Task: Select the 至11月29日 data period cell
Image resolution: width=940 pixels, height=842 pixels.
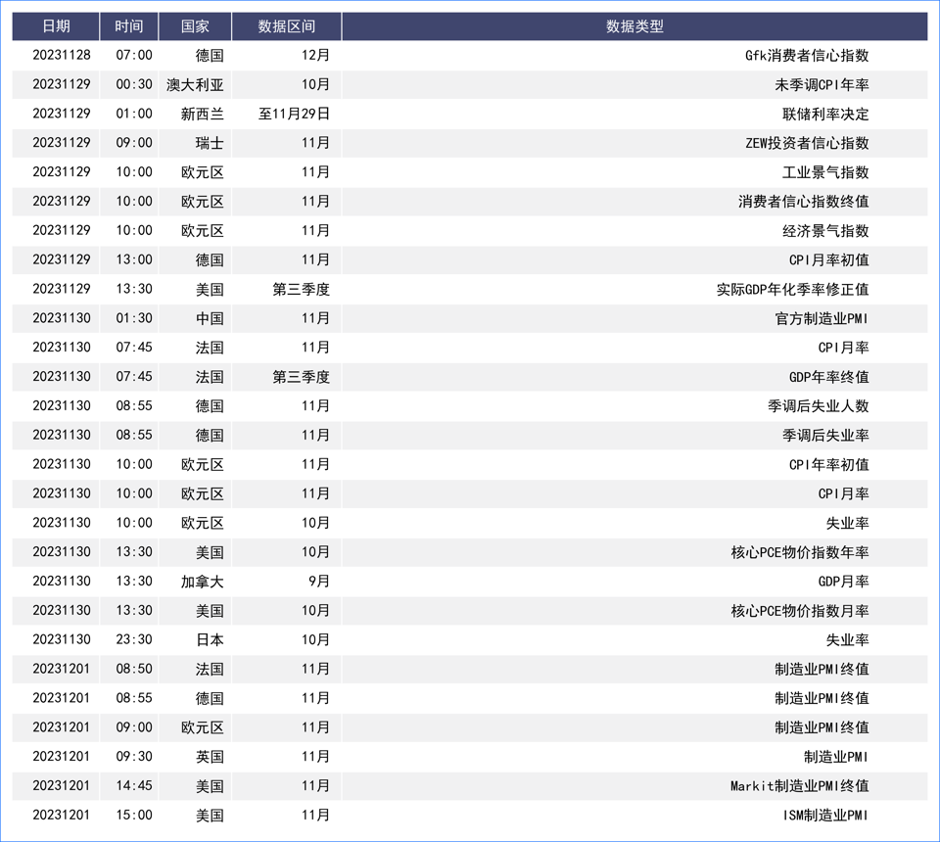Action: 294,114
